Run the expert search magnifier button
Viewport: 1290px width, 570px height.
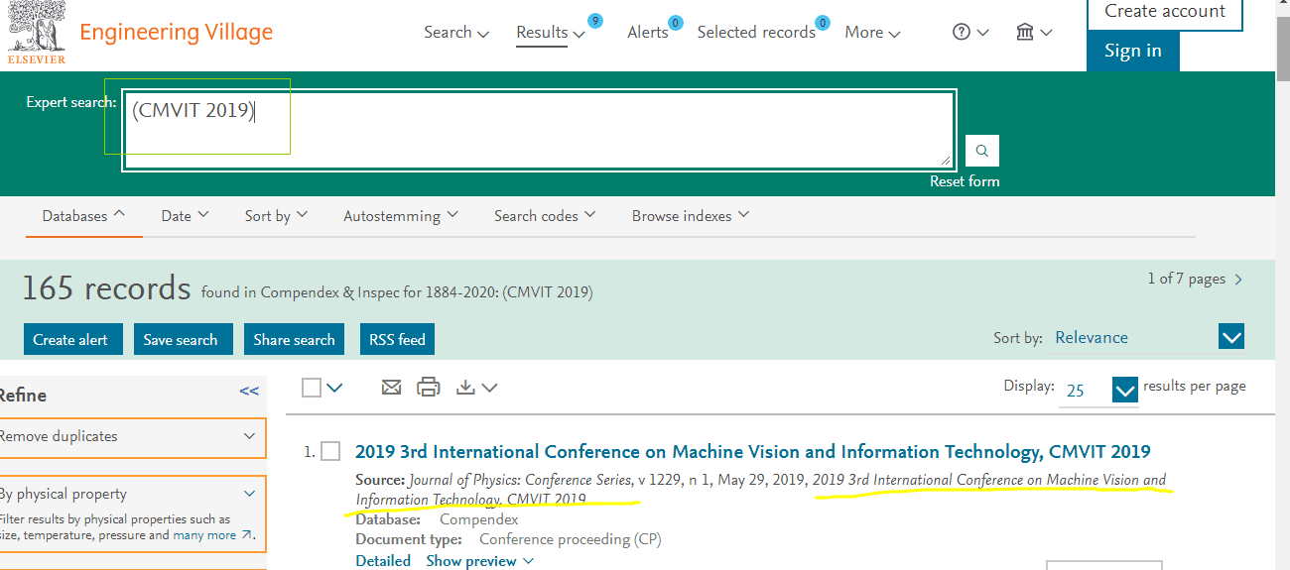coord(982,151)
